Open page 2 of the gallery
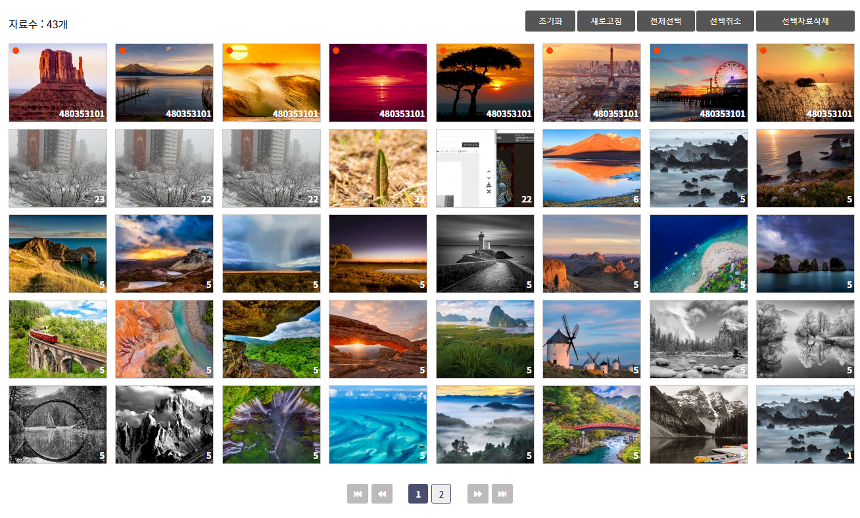860x518 pixels. 441,494
